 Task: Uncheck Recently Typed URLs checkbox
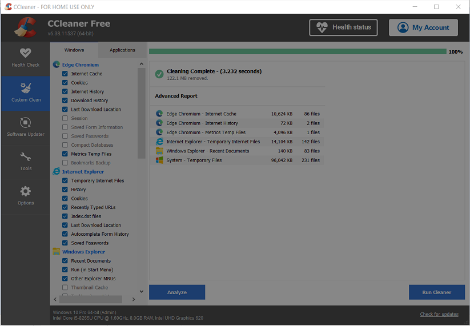click(x=65, y=207)
